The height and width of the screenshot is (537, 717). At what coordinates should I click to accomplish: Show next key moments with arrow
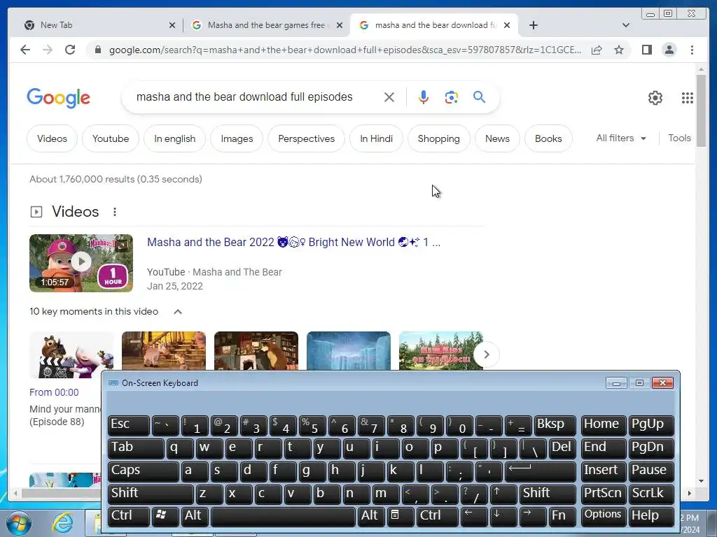(487, 355)
